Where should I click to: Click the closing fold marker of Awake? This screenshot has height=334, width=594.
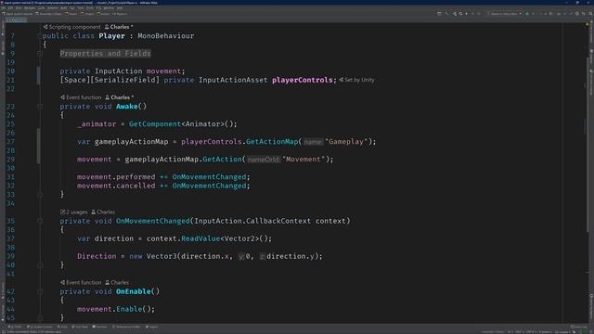point(39,195)
